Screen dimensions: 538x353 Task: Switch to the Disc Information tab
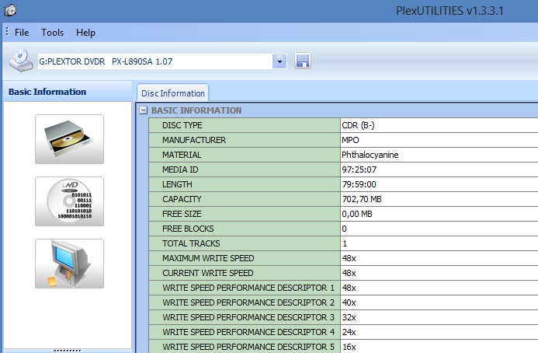pyautogui.click(x=172, y=93)
